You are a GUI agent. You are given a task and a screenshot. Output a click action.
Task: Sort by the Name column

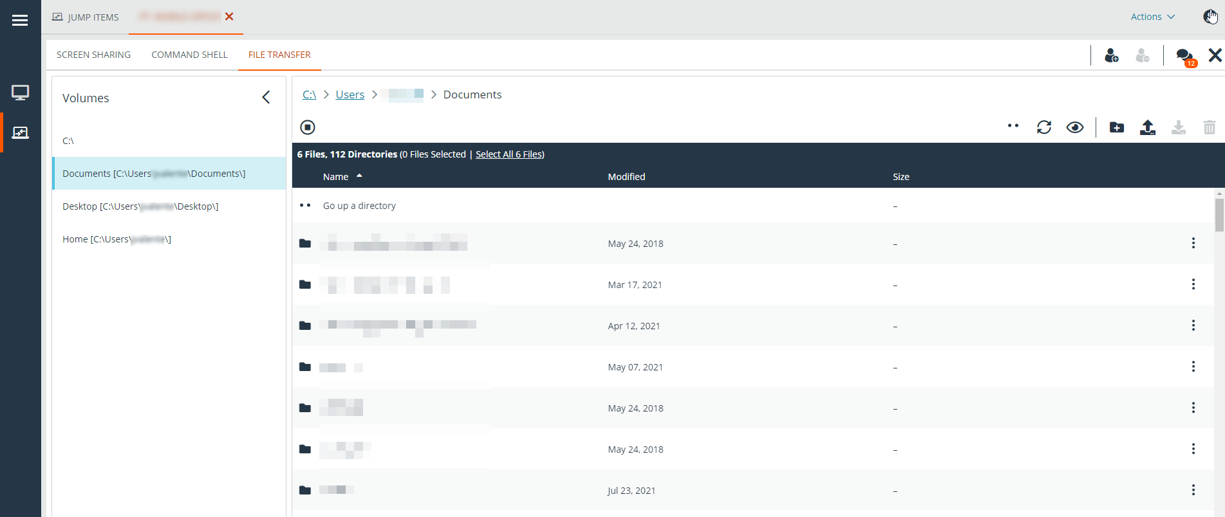(x=336, y=177)
